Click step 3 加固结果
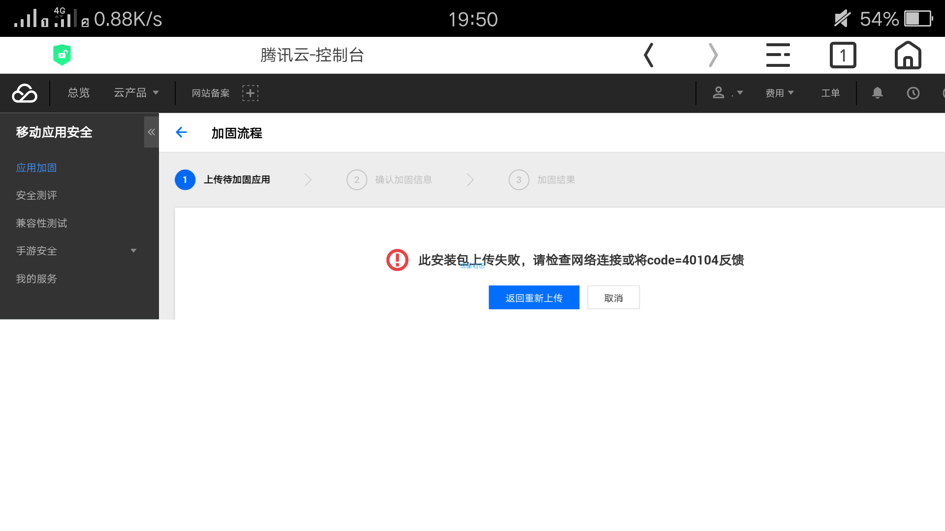The height and width of the screenshot is (531, 945). (542, 179)
